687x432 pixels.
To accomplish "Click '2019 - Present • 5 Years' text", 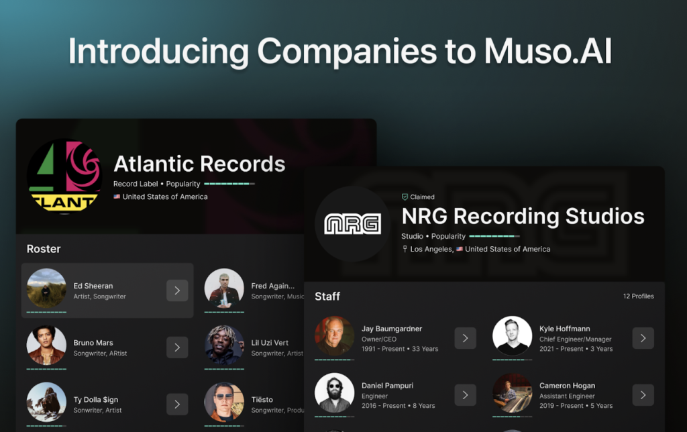I will coord(576,406).
